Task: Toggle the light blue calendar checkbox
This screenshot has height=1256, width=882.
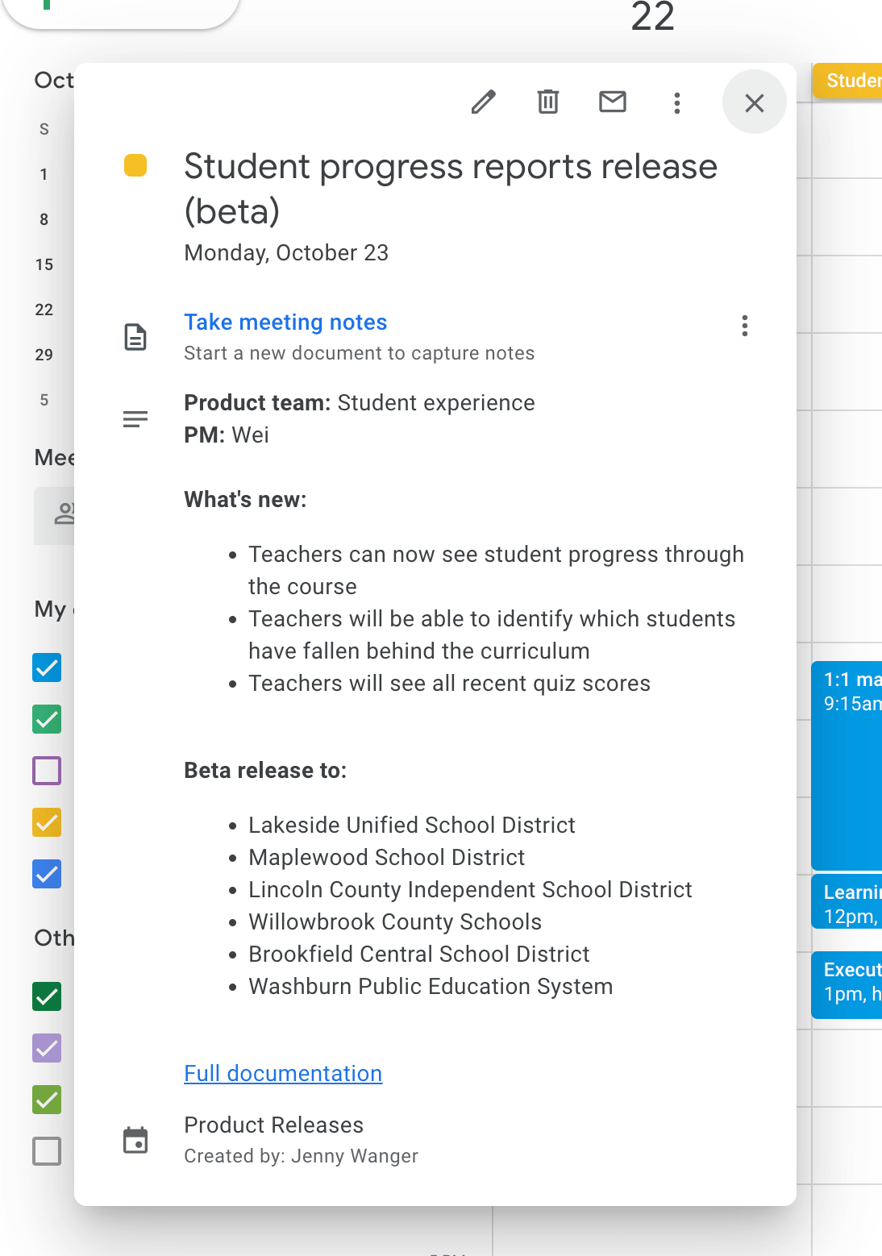Action: click(47, 668)
